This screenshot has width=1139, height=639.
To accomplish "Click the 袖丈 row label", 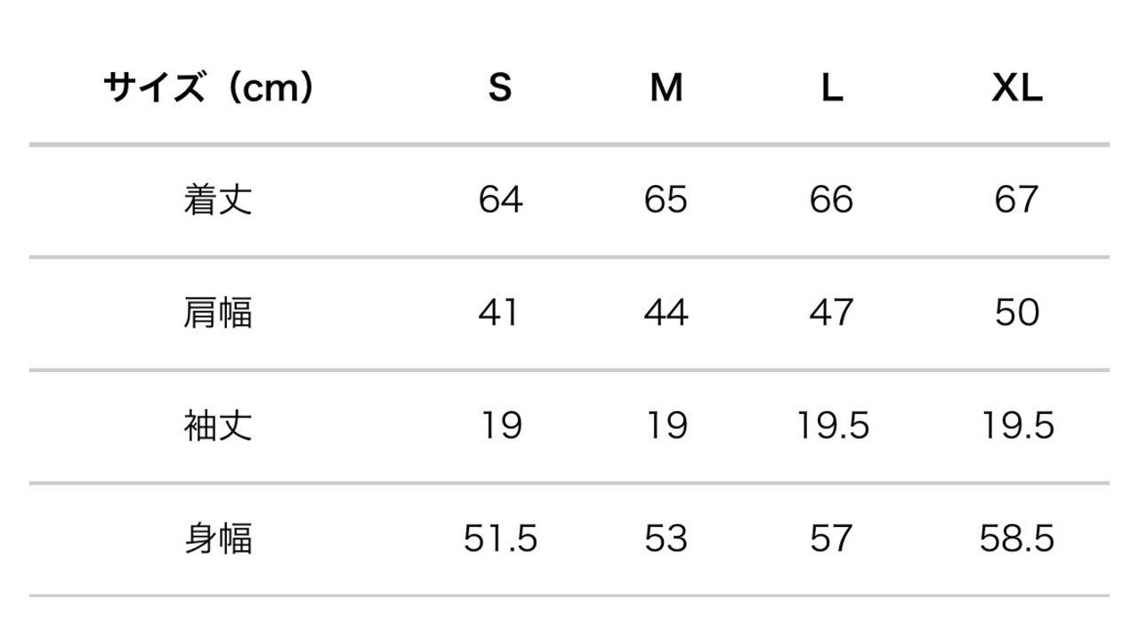I will click(x=218, y=425).
